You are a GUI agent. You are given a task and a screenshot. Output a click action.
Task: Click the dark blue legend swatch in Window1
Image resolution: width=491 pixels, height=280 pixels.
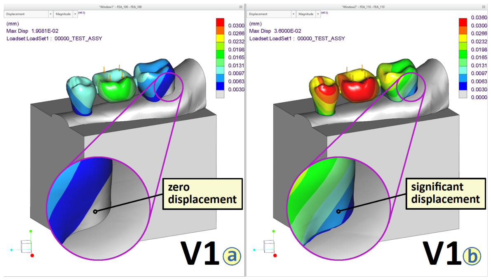[220, 86]
